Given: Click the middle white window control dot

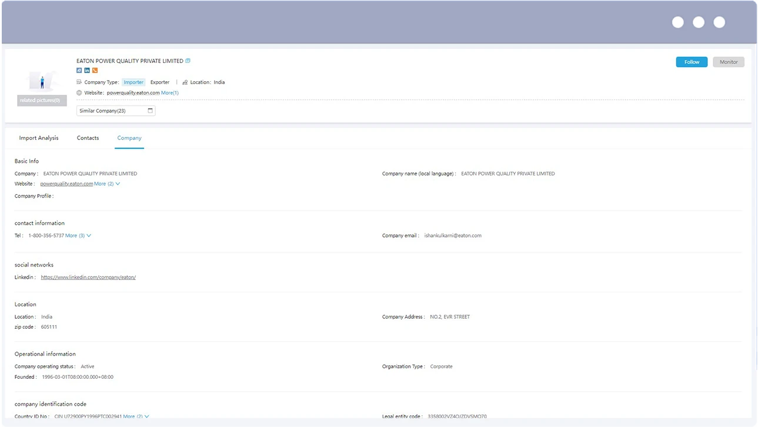Looking at the screenshot, I should click(699, 22).
